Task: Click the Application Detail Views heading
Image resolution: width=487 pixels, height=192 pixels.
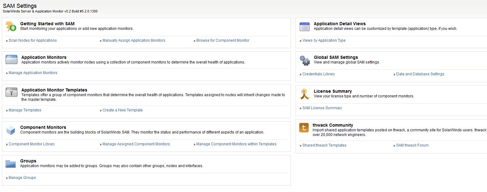Action: [340, 24]
